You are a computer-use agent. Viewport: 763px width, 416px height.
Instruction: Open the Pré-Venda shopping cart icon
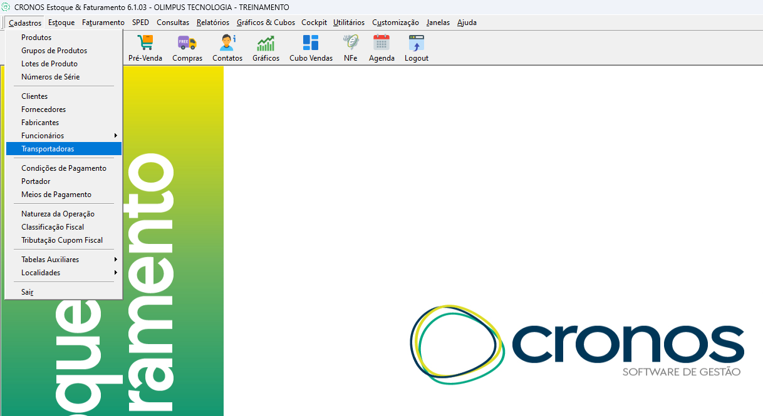point(145,43)
